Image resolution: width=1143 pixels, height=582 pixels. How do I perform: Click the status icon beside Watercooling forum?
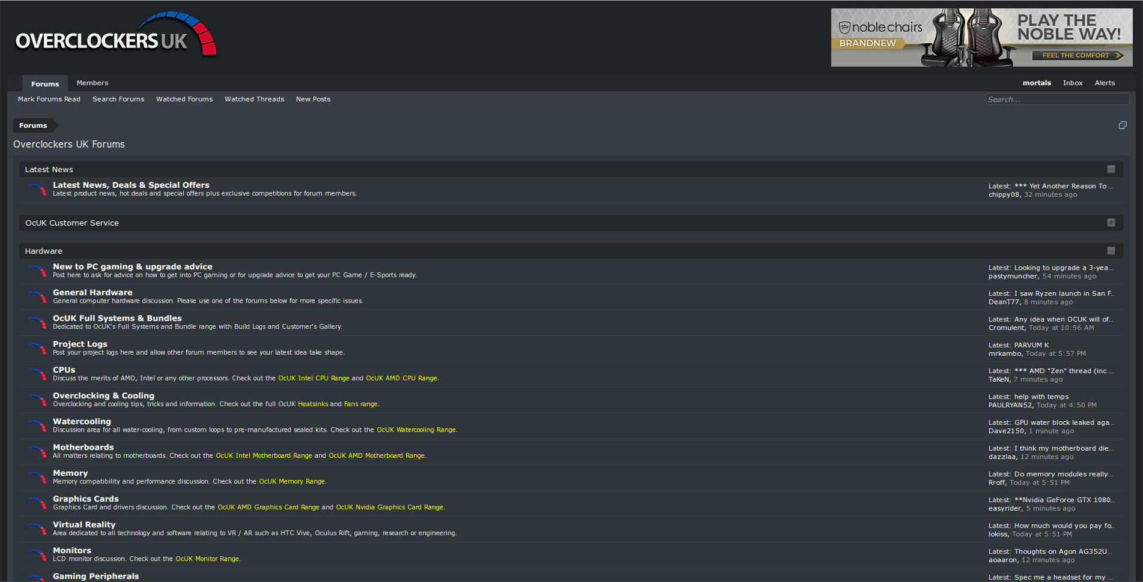click(37, 426)
